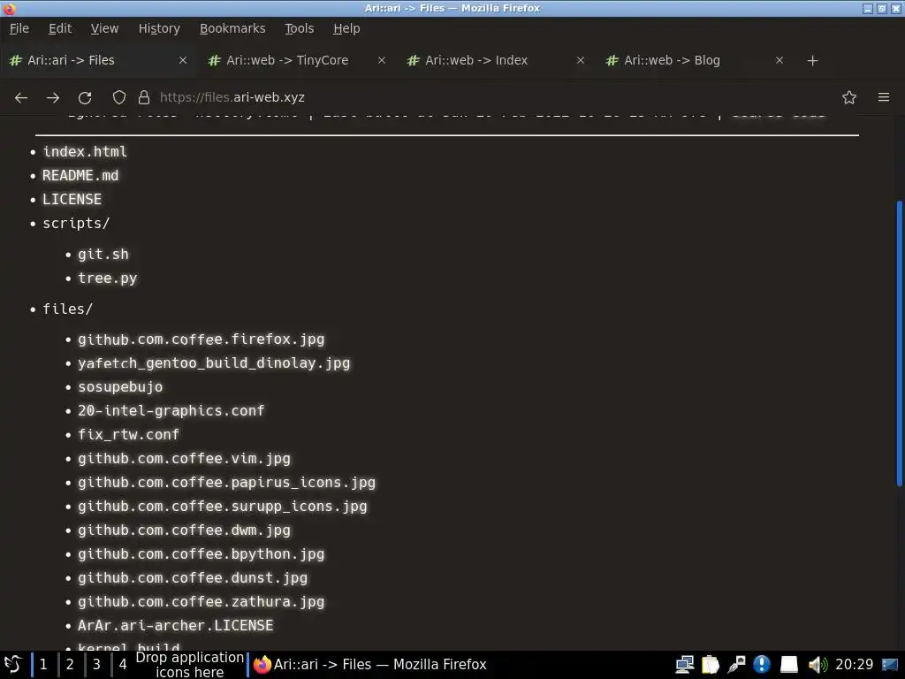Screen dimensions: 905x679
Task: Click the tools tray icon
Action: [x=736, y=665]
